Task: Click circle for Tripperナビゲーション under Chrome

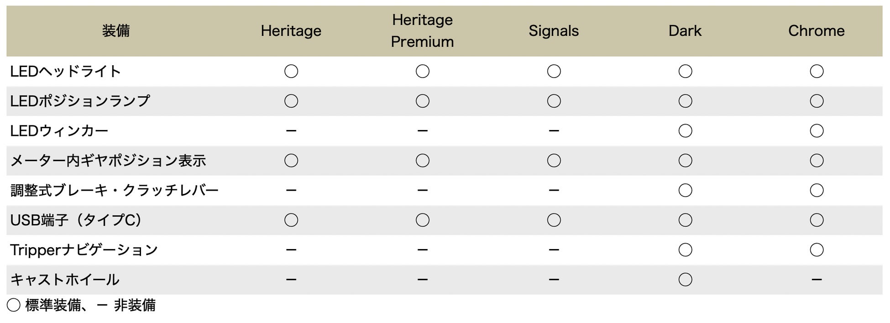Action: pos(817,250)
